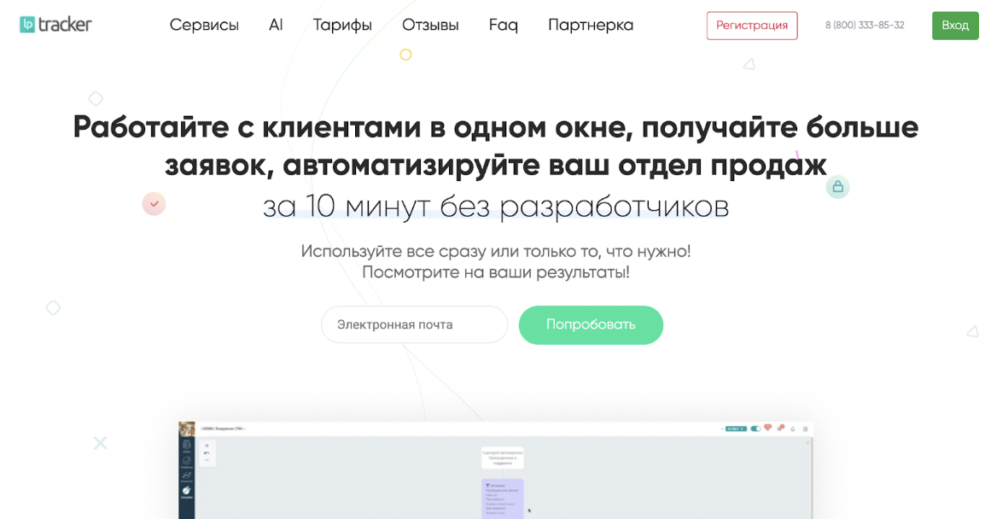Open the Сервисы menu
Image resolution: width=985 pixels, height=519 pixels.
(x=204, y=25)
